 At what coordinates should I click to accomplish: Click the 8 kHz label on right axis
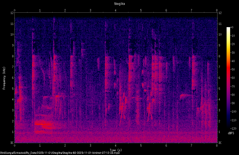[x=219, y=56]
